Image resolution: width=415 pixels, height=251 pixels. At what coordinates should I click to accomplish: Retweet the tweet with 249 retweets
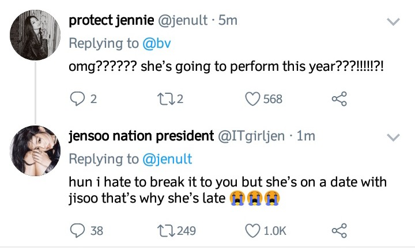click(164, 231)
